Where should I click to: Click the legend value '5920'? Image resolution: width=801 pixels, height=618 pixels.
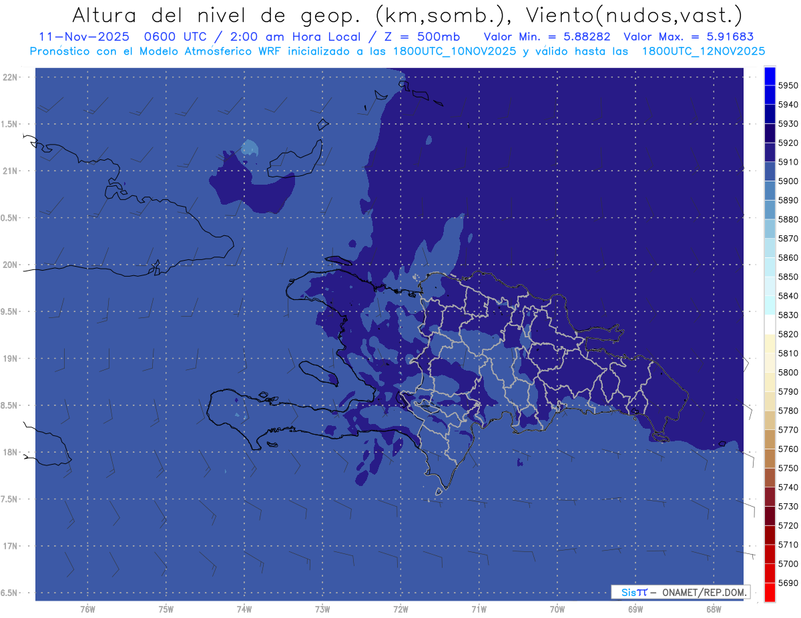point(788,143)
